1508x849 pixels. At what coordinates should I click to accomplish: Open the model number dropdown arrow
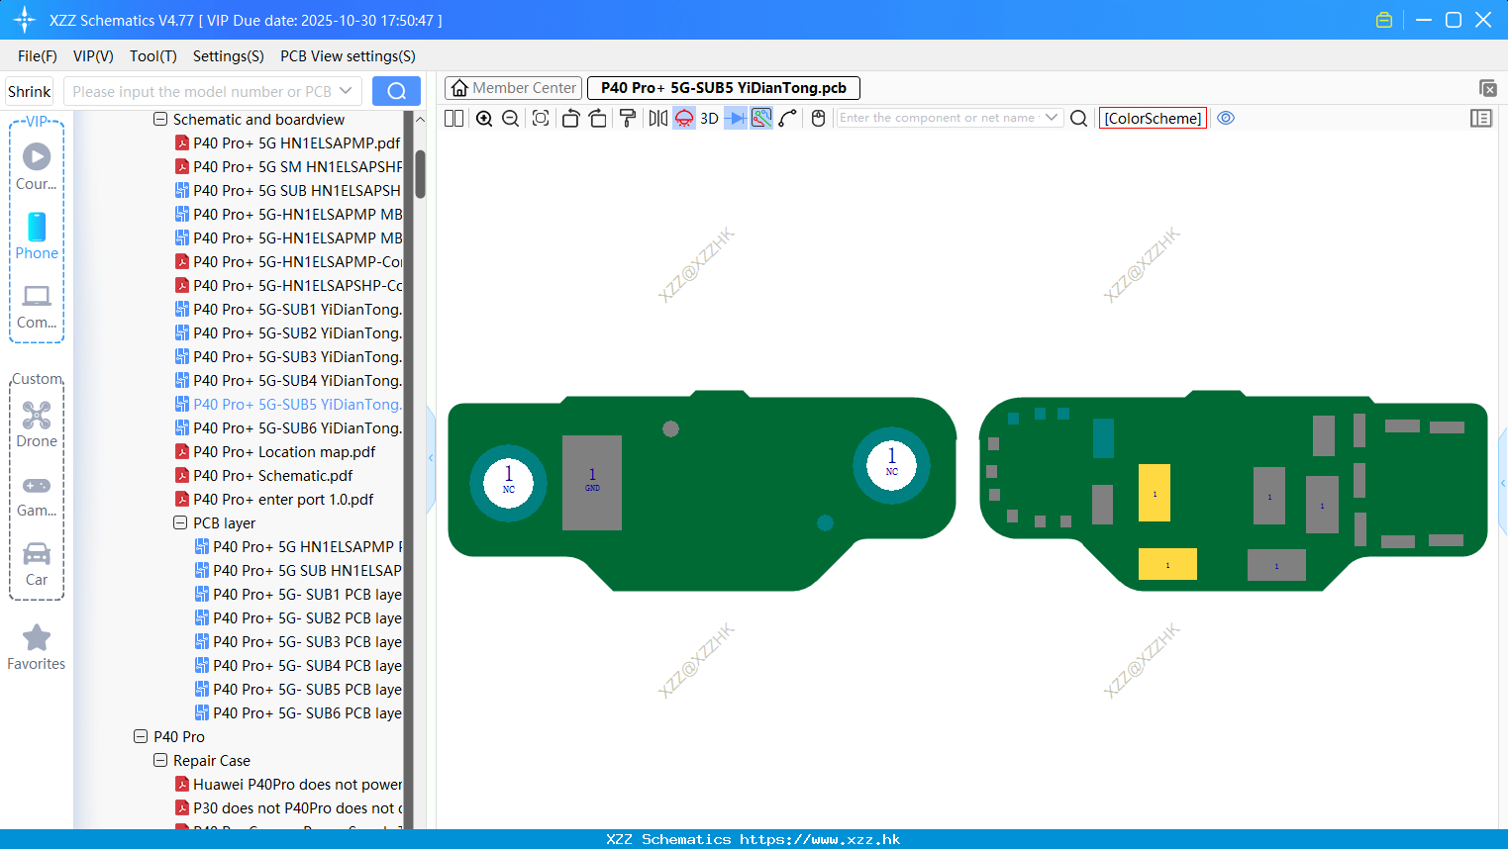pos(346,91)
